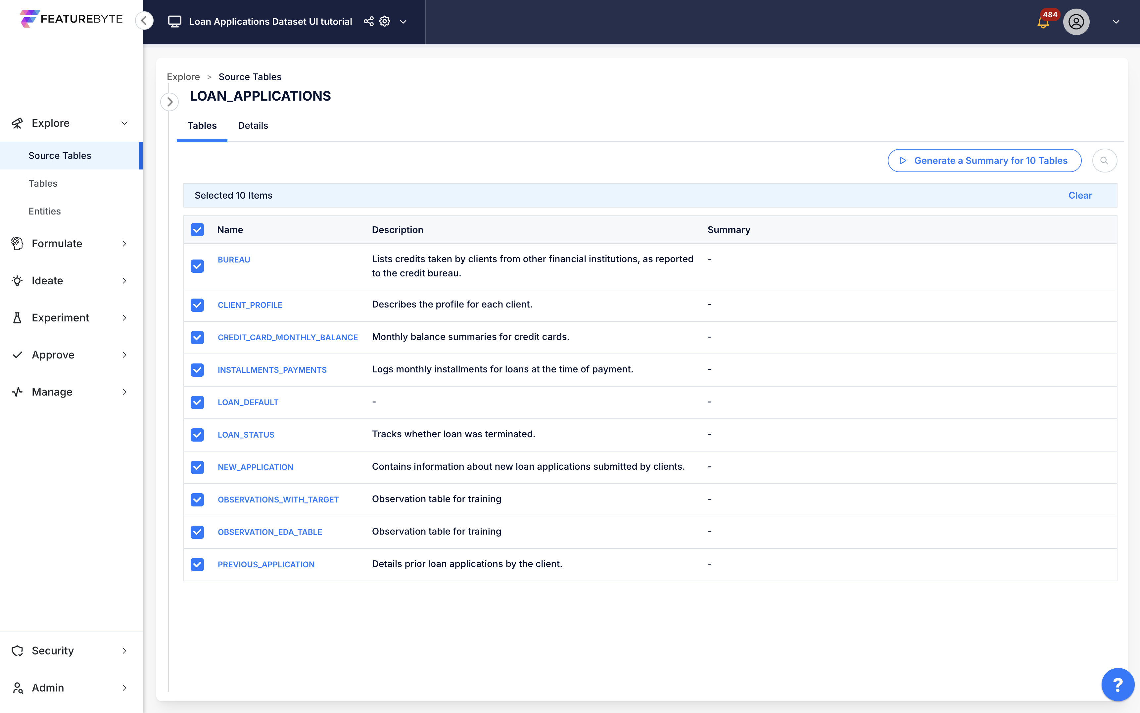This screenshot has width=1140, height=713.
Task: Open CREDIT_CARD_MONTHLY_BALANCE table link
Action: 288,338
